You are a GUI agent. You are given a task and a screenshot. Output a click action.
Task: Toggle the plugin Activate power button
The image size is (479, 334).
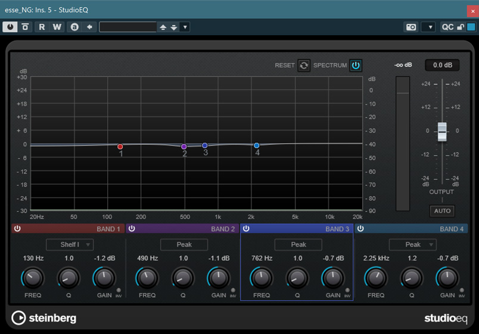pos(10,27)
